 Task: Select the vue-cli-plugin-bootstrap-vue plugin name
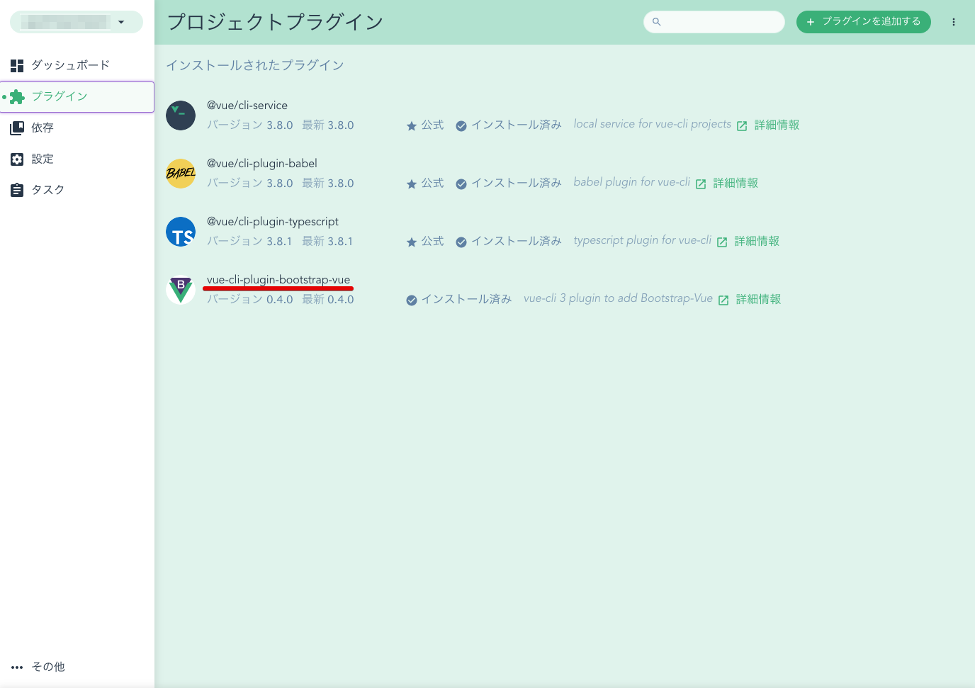tap(278, 279)
